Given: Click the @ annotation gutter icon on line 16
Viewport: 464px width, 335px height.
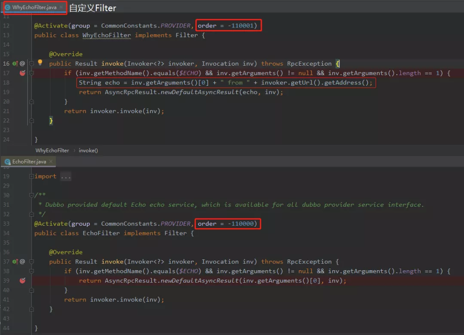Looking at the screenshot, I should [22, 63].
